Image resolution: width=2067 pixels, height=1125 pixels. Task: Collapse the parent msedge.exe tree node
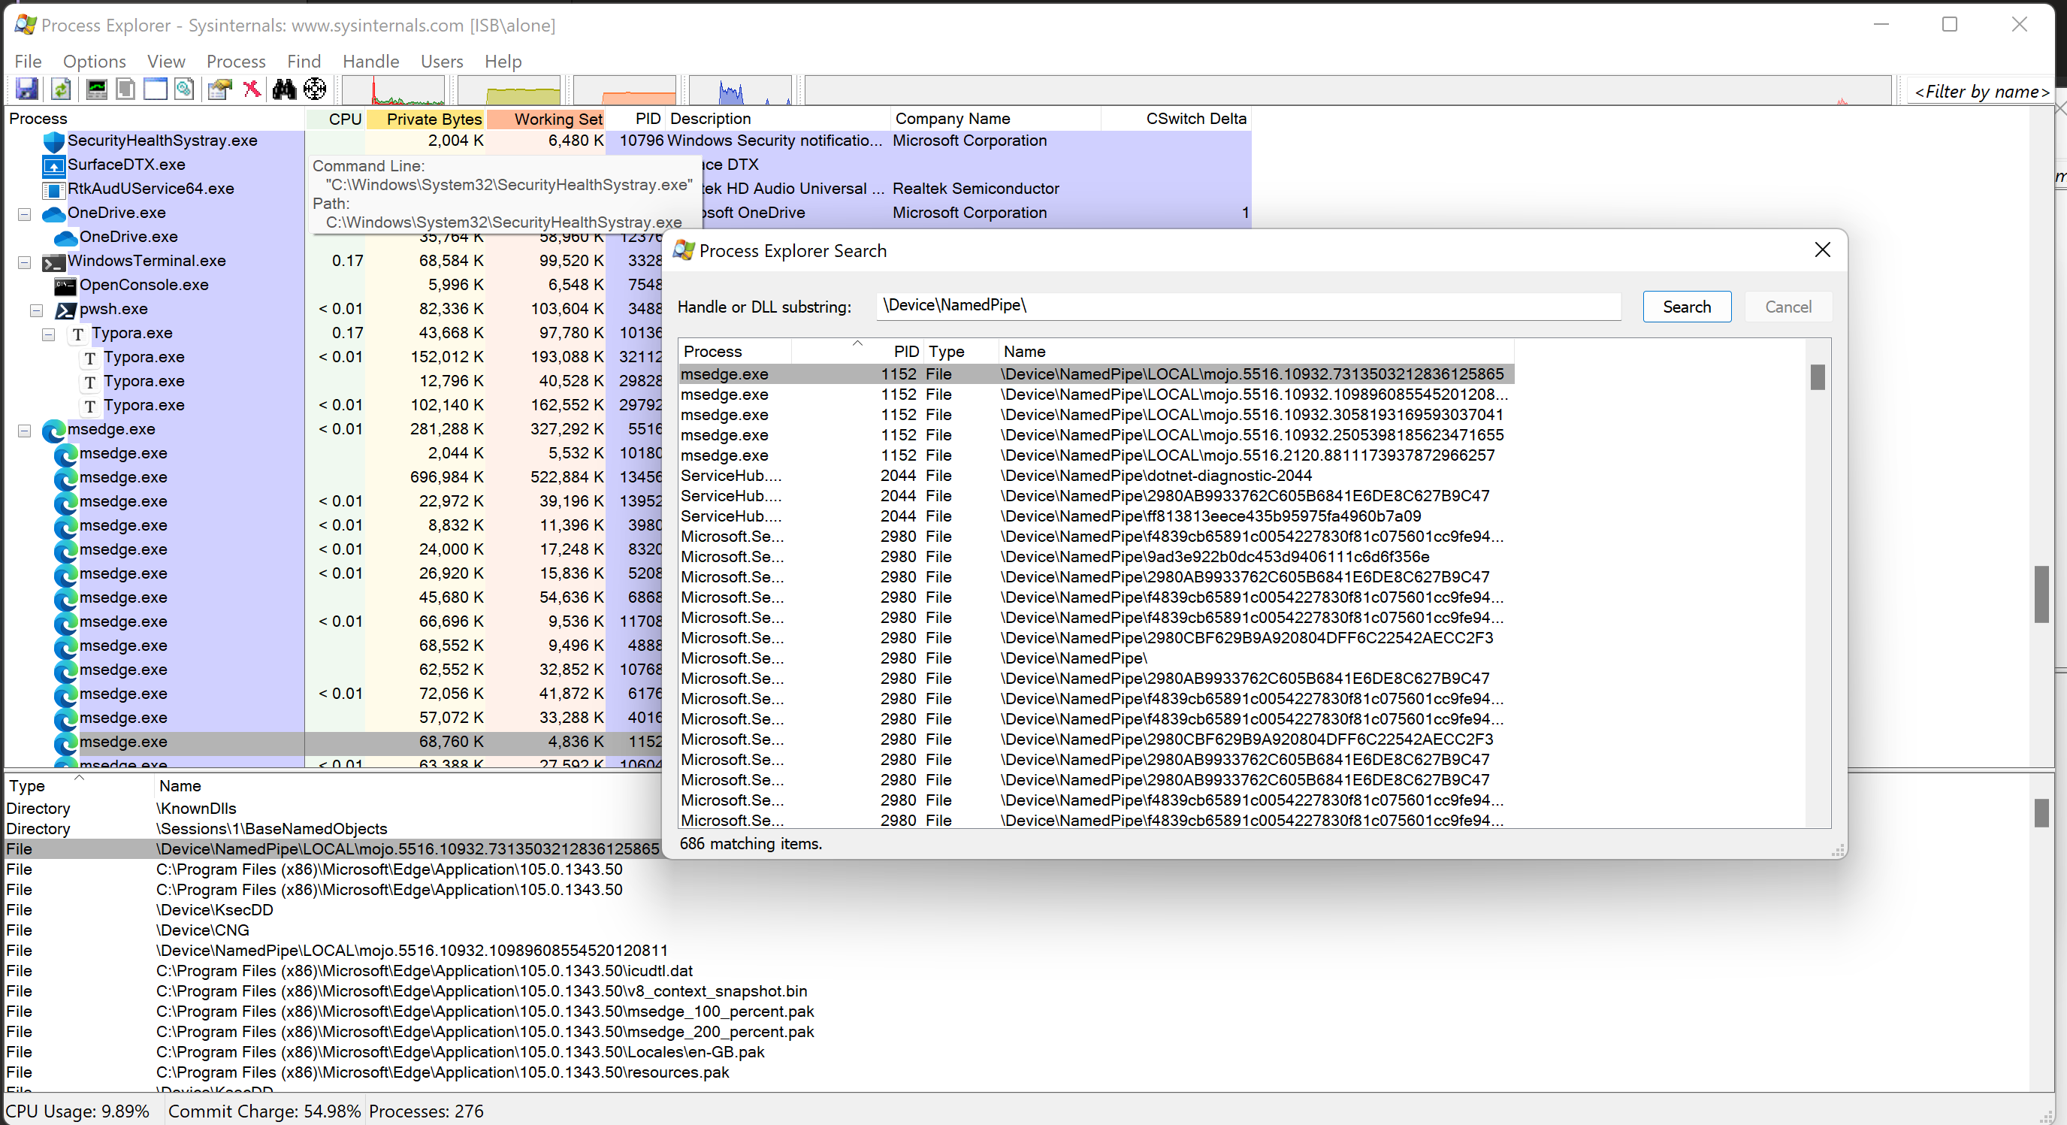coord(24,431)
